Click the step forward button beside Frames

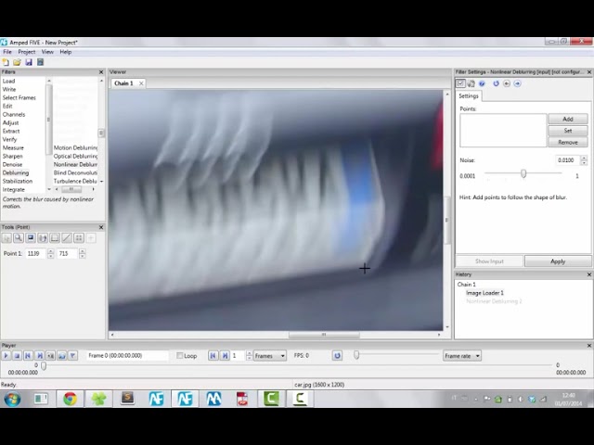225,356
